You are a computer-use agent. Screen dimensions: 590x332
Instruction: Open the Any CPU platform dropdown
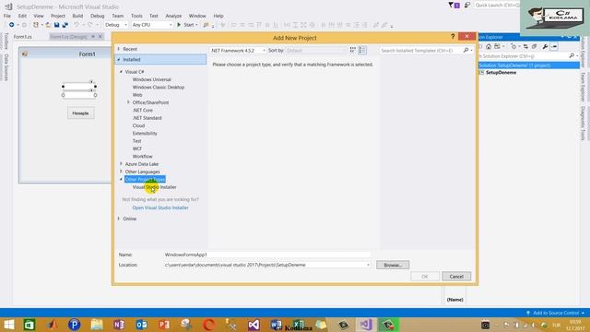pos(152,25)
